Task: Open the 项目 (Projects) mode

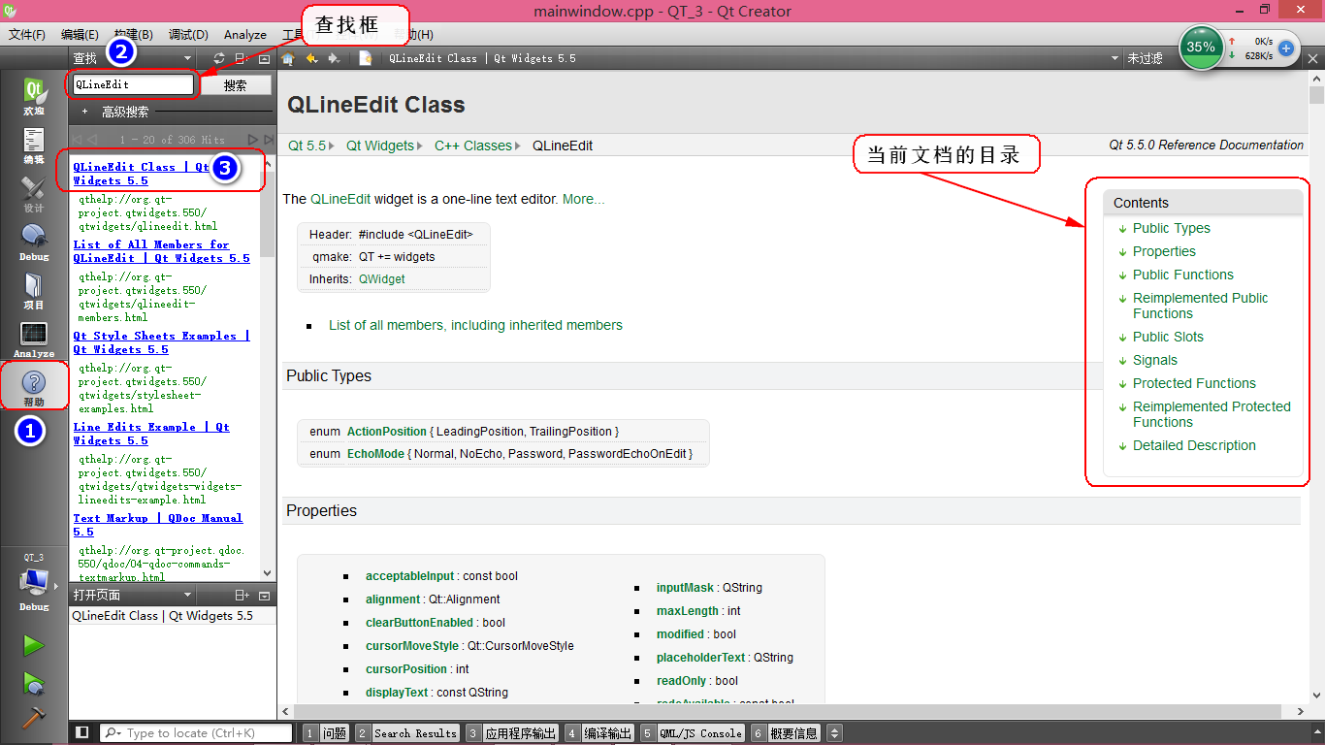Action: (x=34, y=291)
